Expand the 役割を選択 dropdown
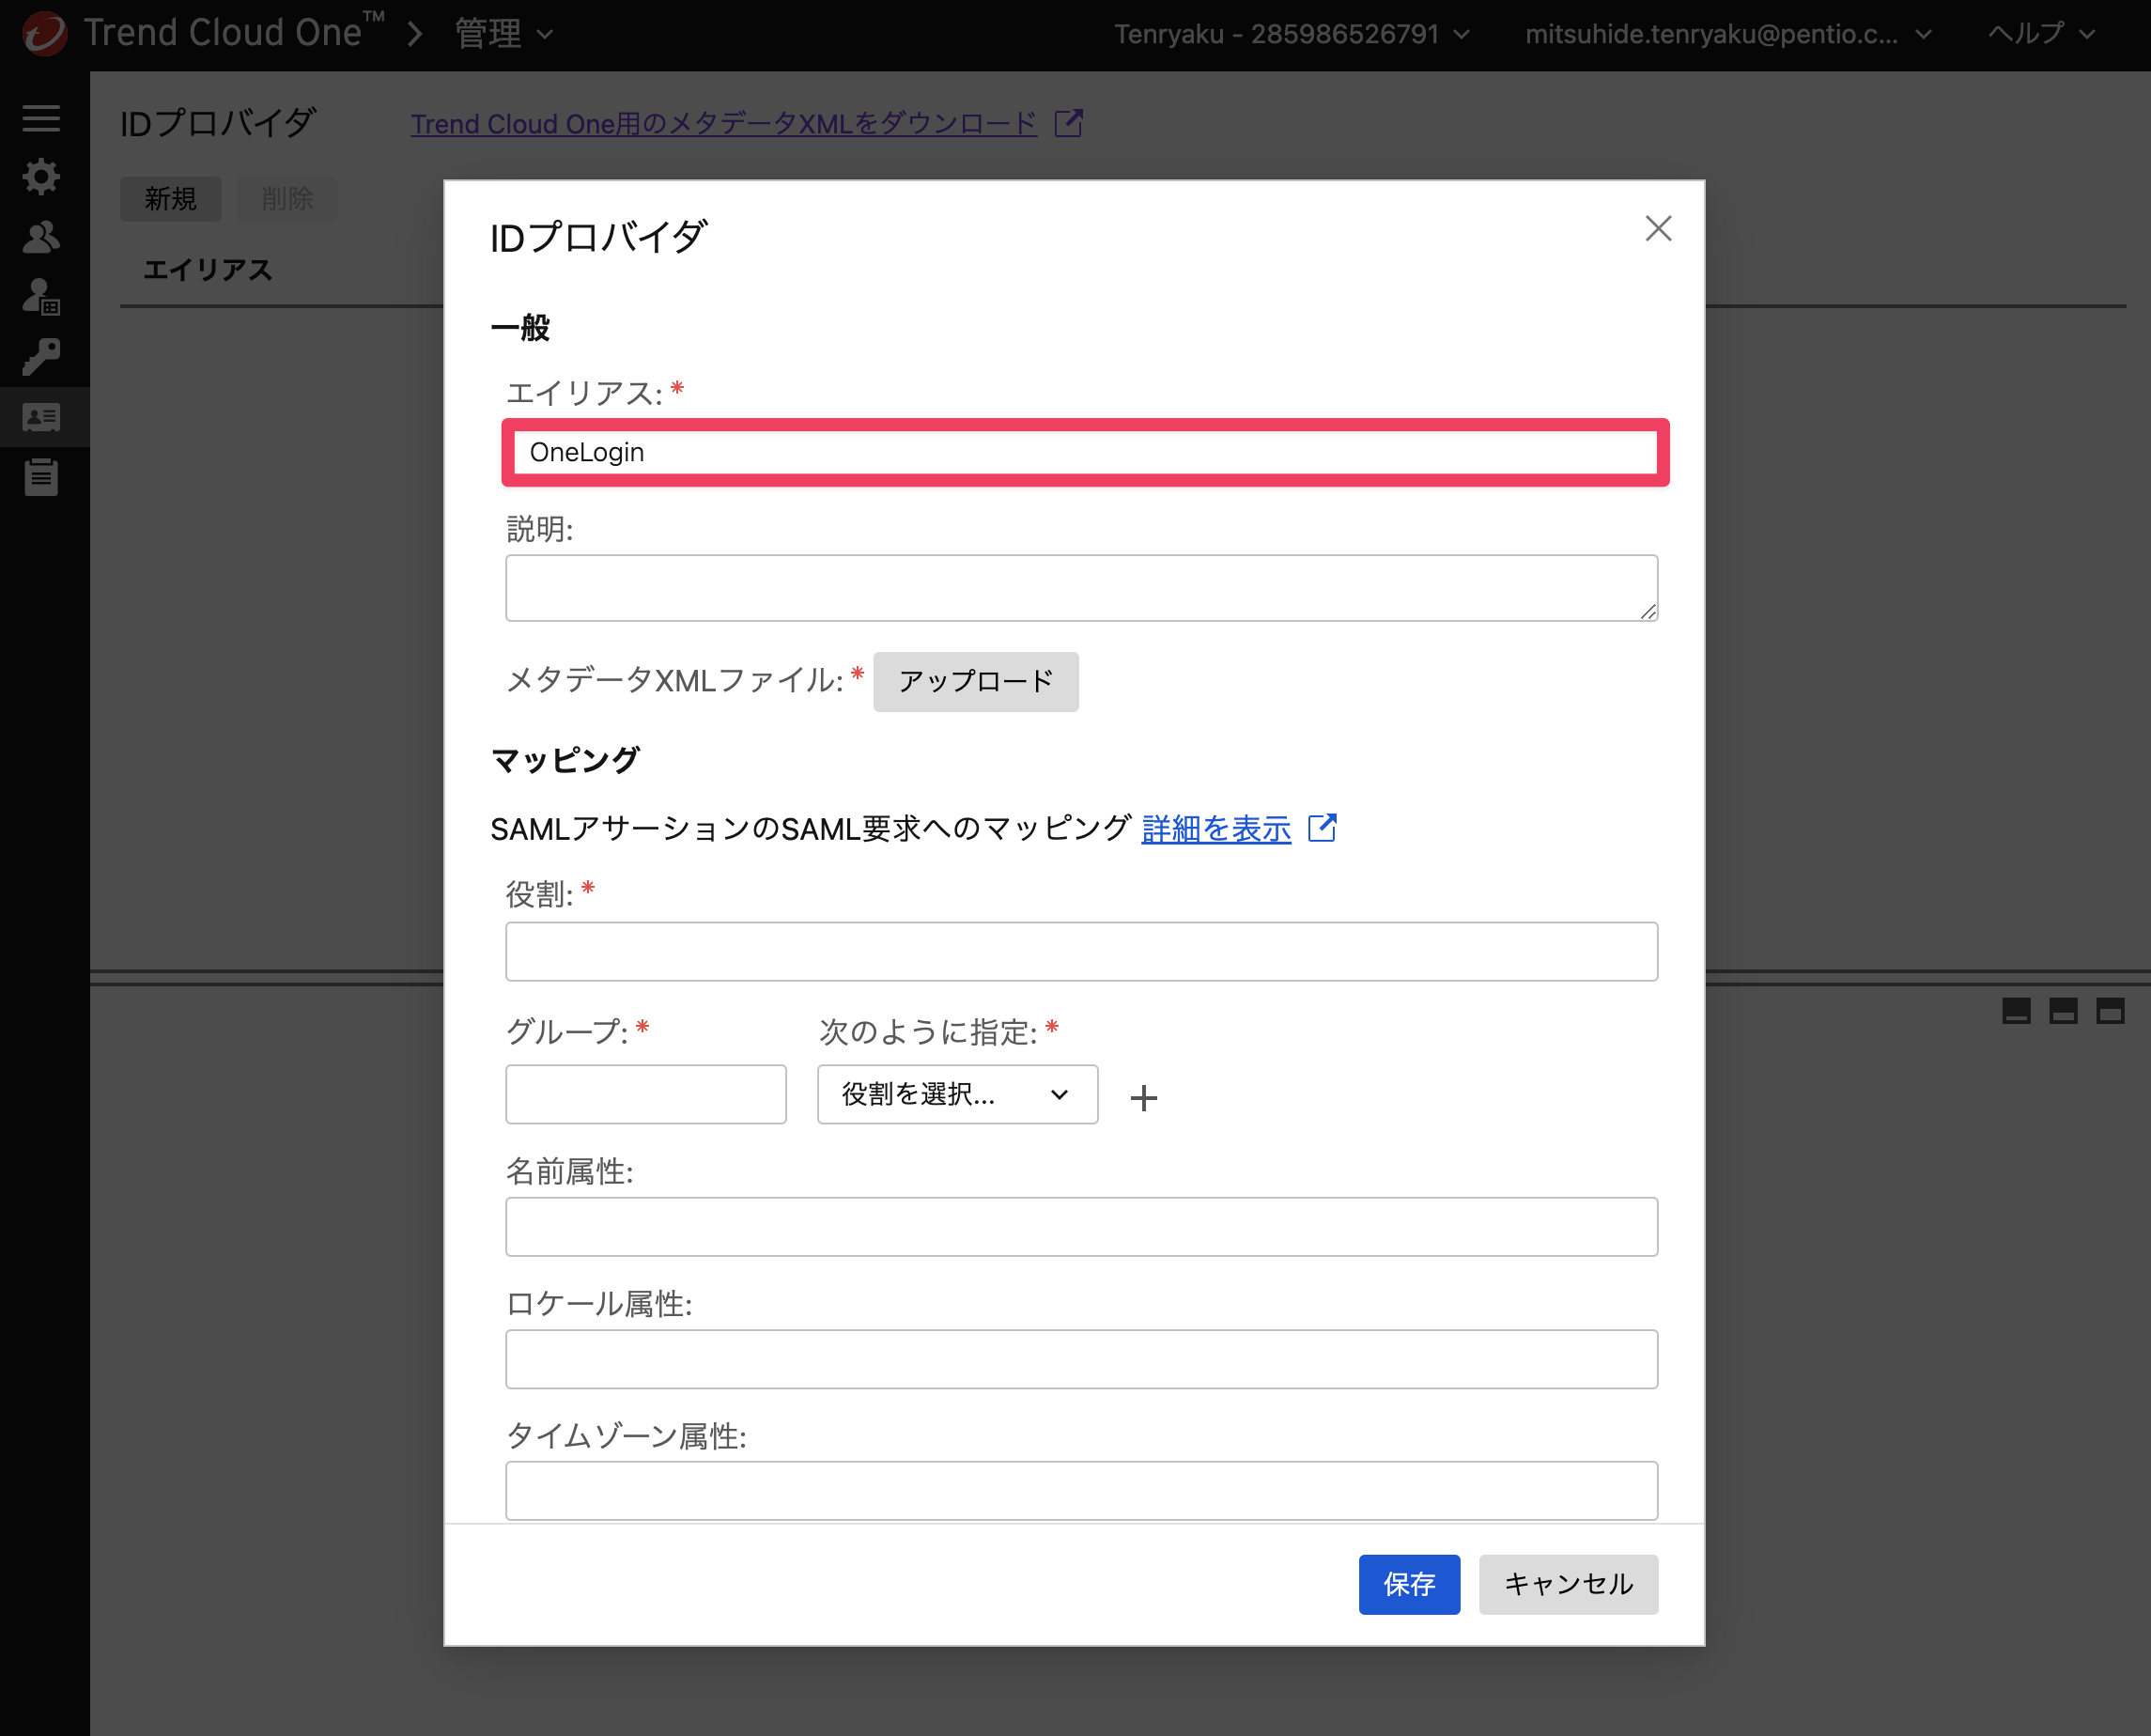This screenshot has height=1736, width=2151. [957, 1094]
